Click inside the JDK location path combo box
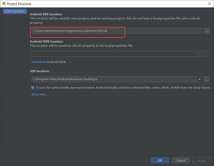Image resolution: width=214 pixels, height=166 pixels. [x=114, y=79]
